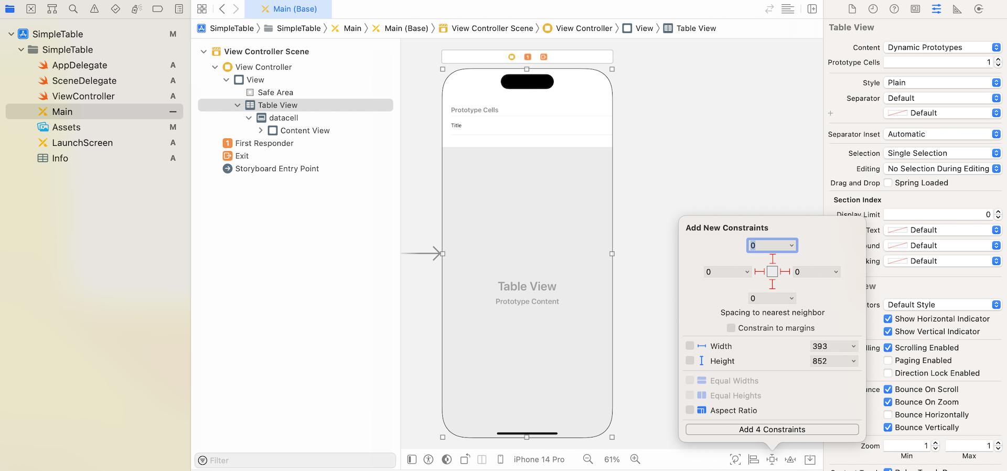
Task: Select View Controller Scene in the jump bar
Action: [x=486, y=28]
